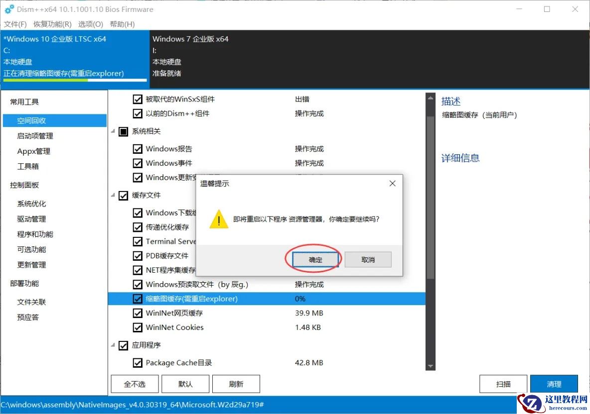Collapse the 应用程序 group
590x414 pixels.
(x=113, y=345)
